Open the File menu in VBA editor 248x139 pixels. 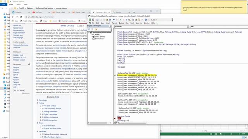point(93,23)
